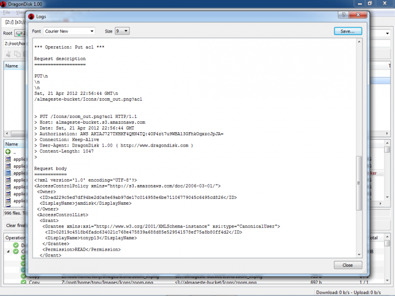395x296 pixels.
Task: Open the Font dropdown showing Courier New
Action: (x=69, y=31)
